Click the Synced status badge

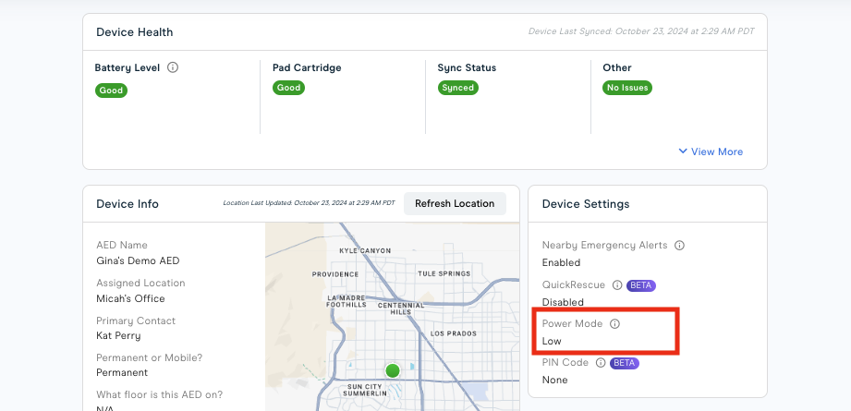coord(457,88)
